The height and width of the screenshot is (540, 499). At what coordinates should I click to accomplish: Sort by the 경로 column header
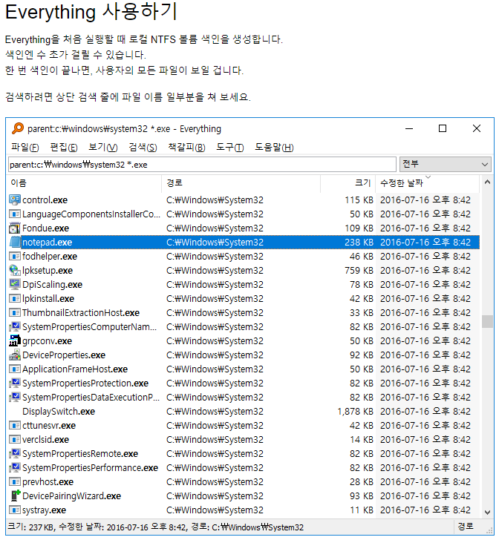click(241, 183)
